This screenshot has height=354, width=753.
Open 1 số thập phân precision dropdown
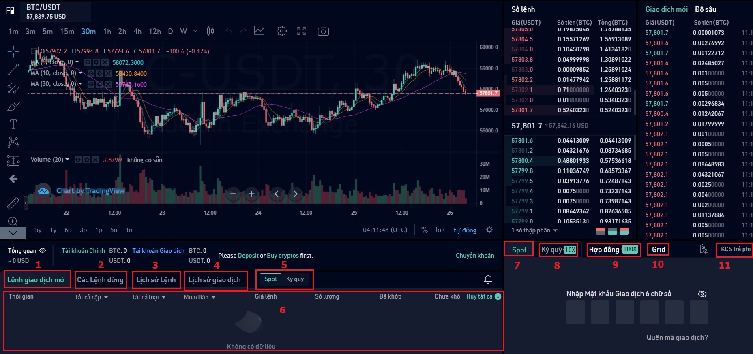pos(534,230)
